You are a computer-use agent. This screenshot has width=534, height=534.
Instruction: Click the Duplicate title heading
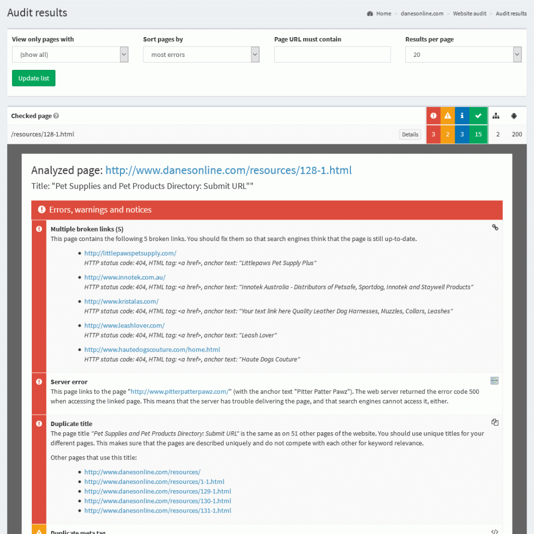click(71, 423)
